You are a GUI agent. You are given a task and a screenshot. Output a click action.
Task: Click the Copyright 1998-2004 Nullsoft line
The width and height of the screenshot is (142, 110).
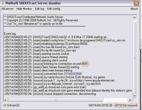tap(41, 20)
